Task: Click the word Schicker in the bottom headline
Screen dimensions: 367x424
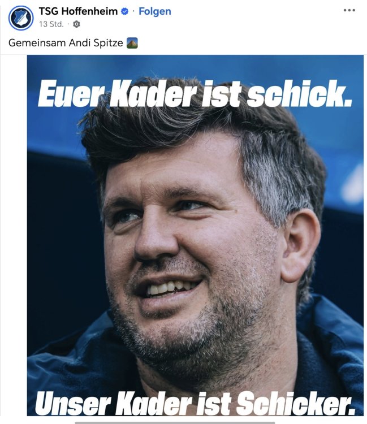Action: 296,403
